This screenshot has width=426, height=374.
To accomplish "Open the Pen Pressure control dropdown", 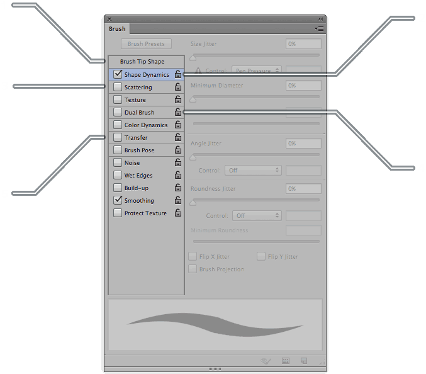I will click(x=257, y=71).
